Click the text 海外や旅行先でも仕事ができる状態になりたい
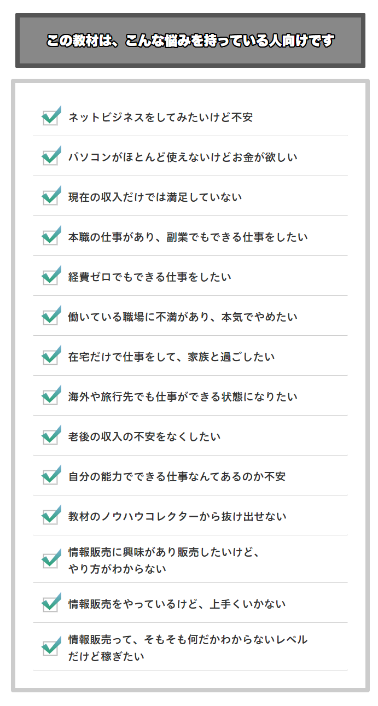This screenshot has height=706, width=378. (183, 397)
